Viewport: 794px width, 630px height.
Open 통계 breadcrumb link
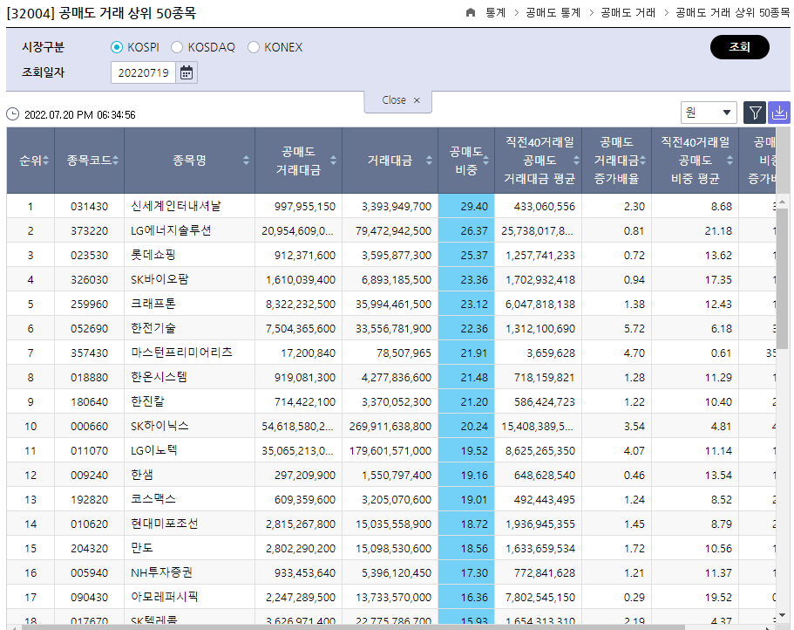click(x=495, y=13)
